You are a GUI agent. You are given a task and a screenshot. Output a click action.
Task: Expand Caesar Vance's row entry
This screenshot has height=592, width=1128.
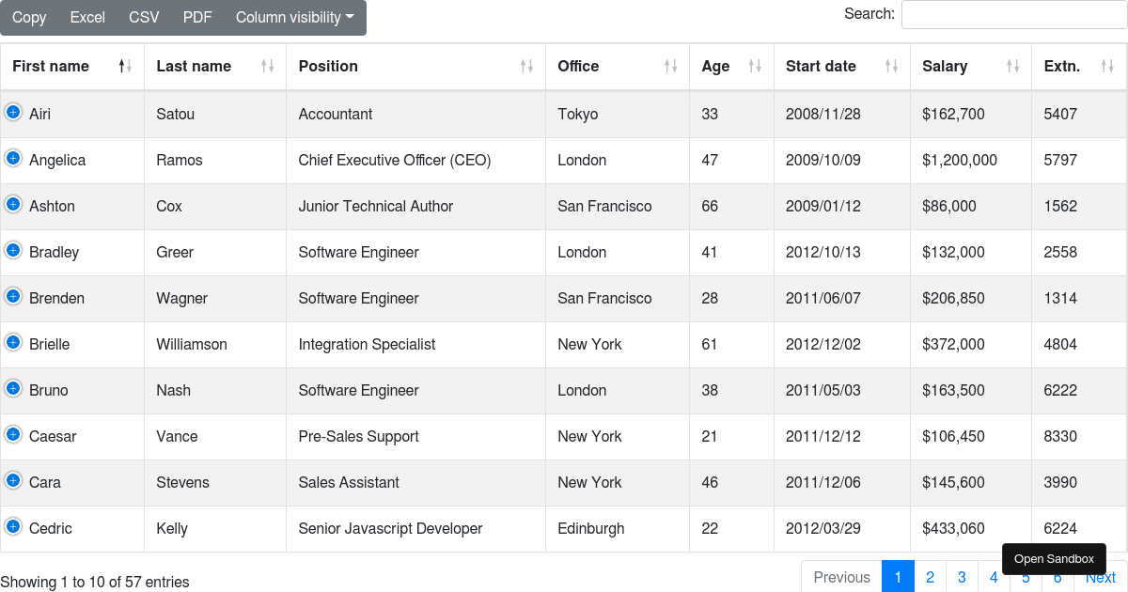(x=13, y=434)
